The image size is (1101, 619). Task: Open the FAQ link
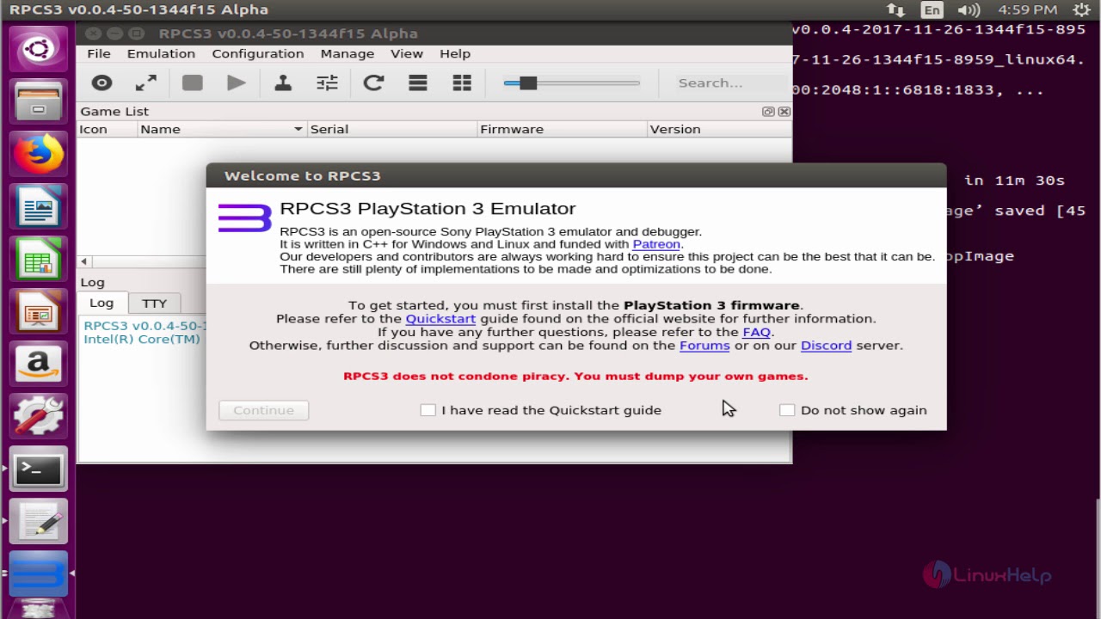[x=757, y=332]
